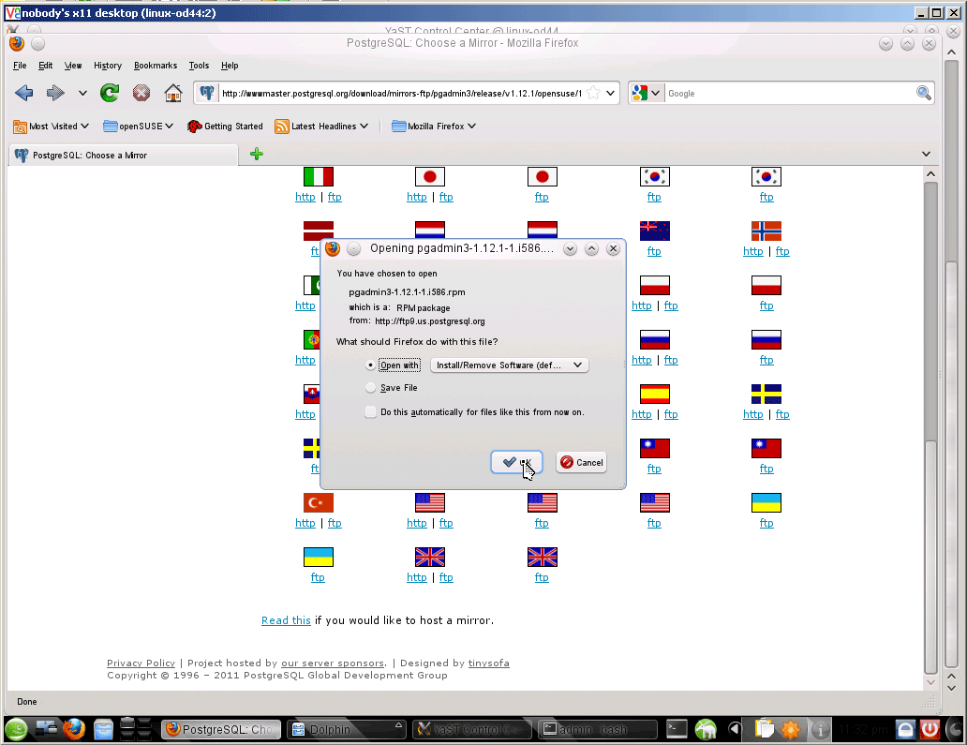
Task: Check Do this automatically for files like this
Action: coord(370,412)
